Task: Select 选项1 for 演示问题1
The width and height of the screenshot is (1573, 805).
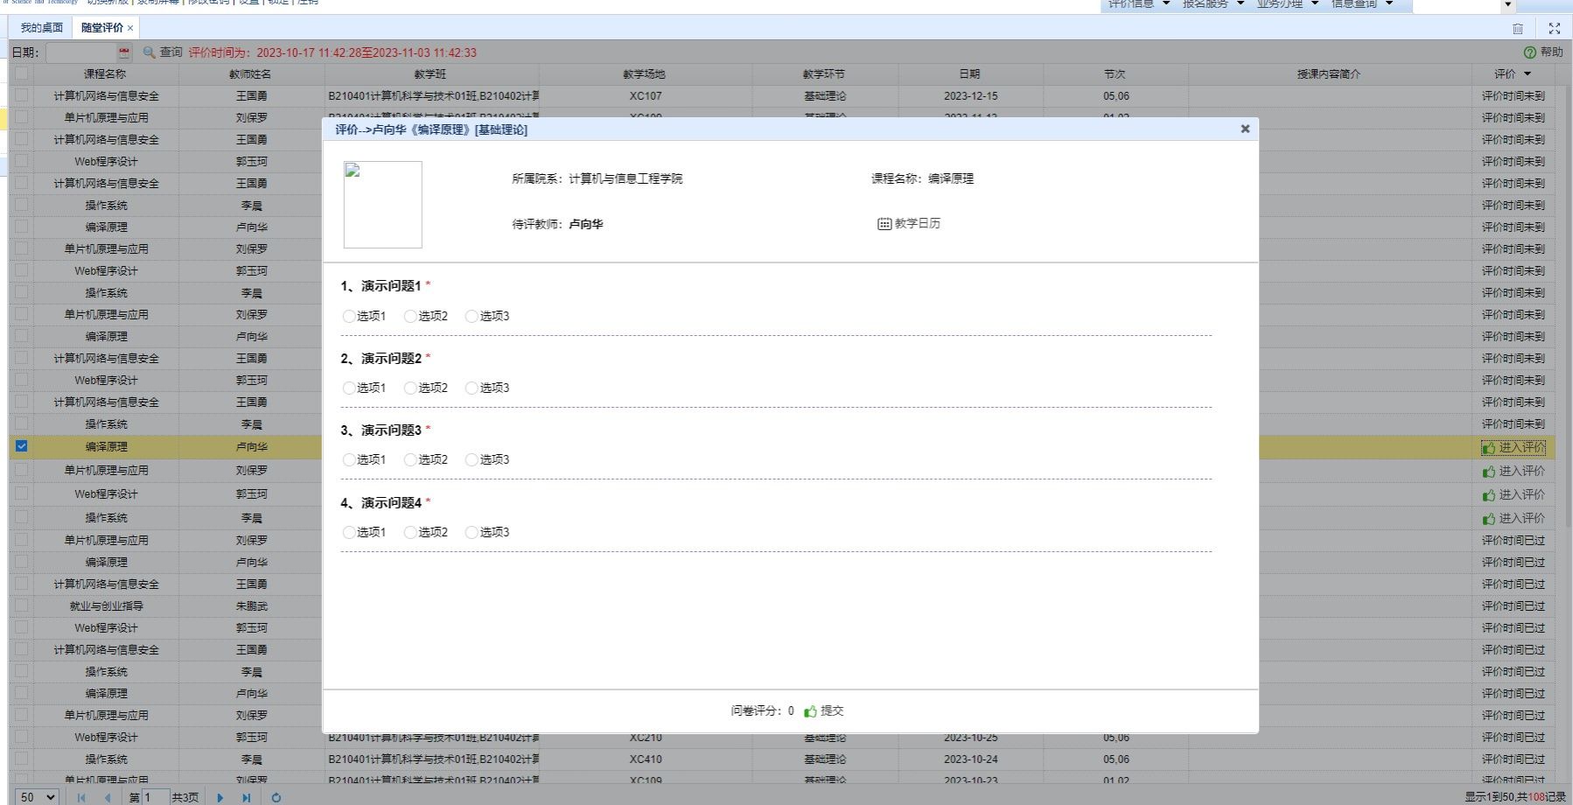Action: point(349,317)
